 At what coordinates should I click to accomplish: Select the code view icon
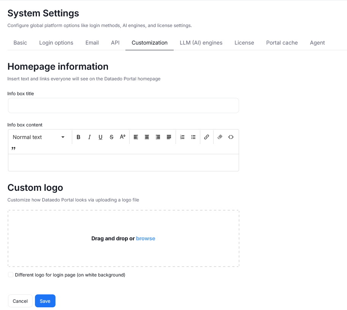[x=231, y=137]
